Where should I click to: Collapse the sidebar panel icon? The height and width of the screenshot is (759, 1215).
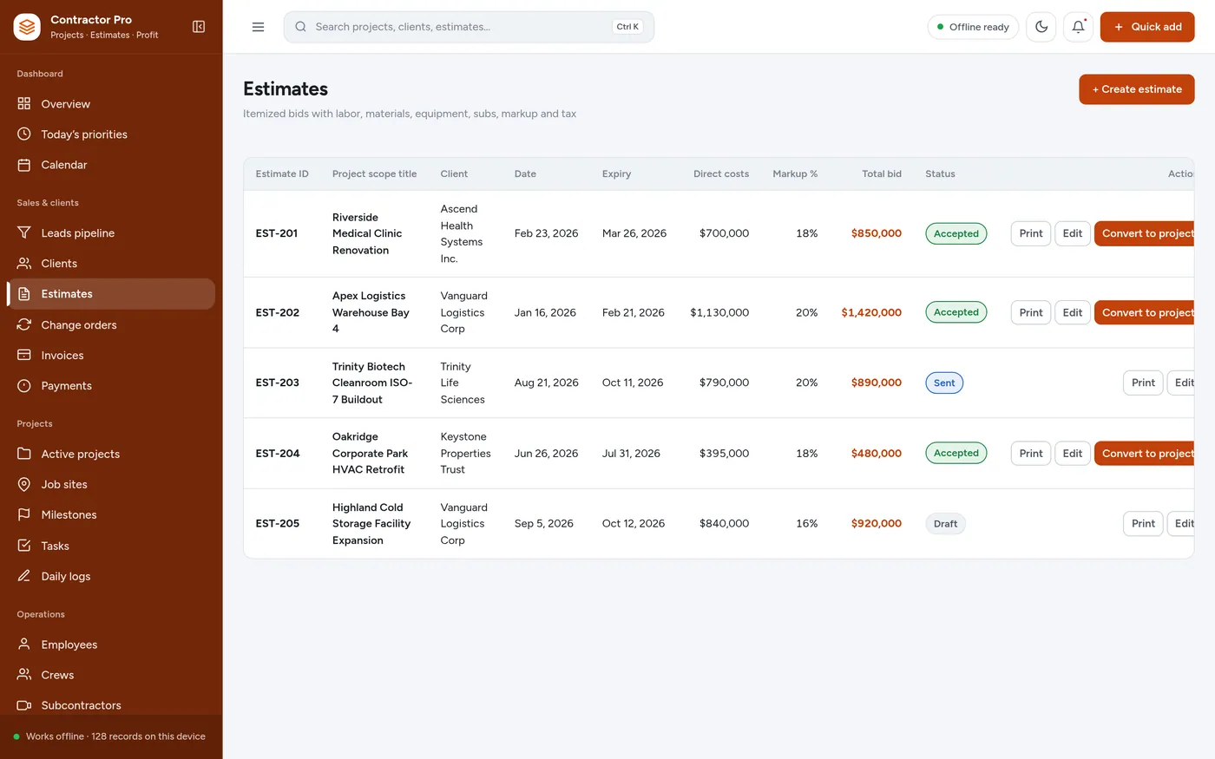[x=199, y=27]
